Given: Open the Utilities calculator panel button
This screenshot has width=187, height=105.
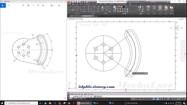Looking at the screenshot, I should click(x=160, y=8).
